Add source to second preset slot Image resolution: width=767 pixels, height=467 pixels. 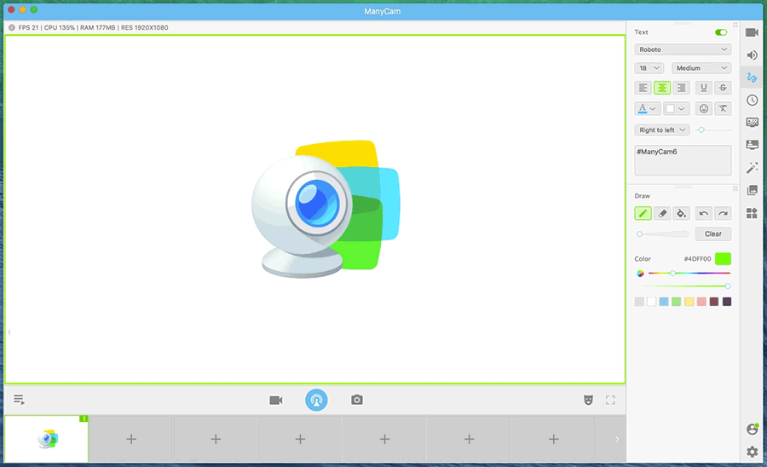131,439
